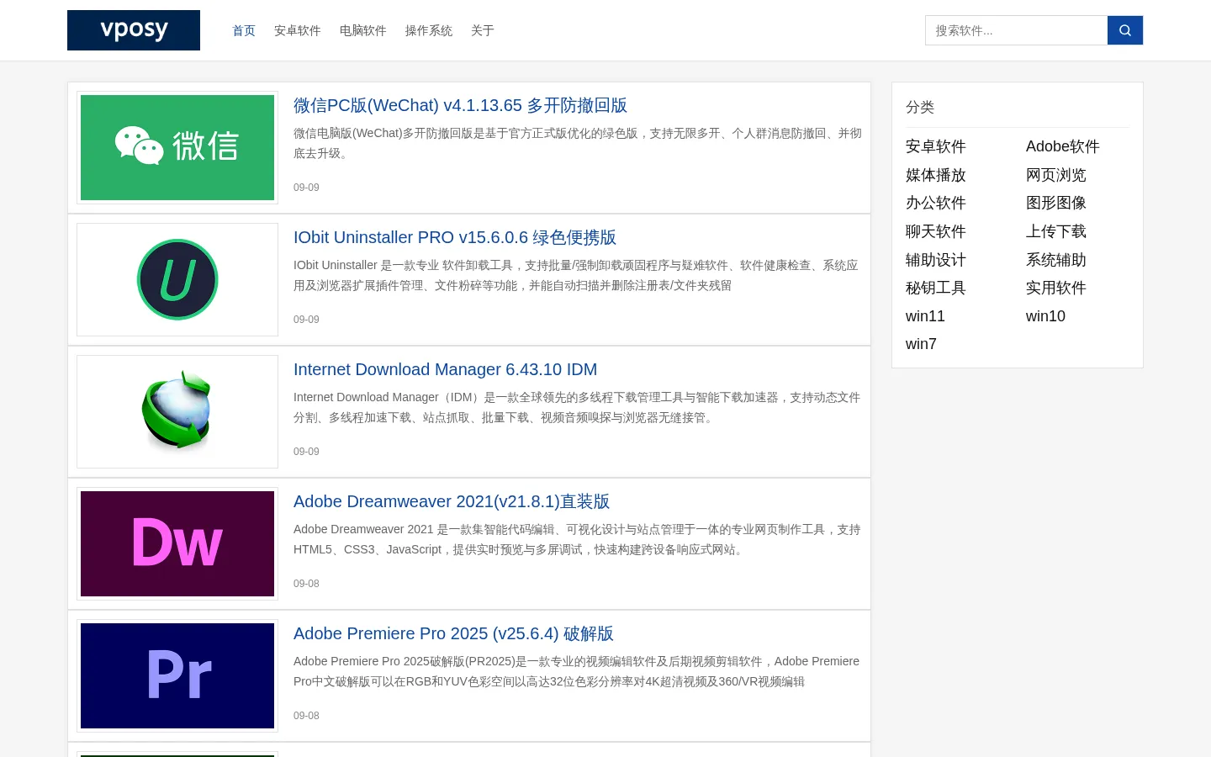This screenshot has height=757, width=1211.
Task: Select the win7 category
Action: 921,344
